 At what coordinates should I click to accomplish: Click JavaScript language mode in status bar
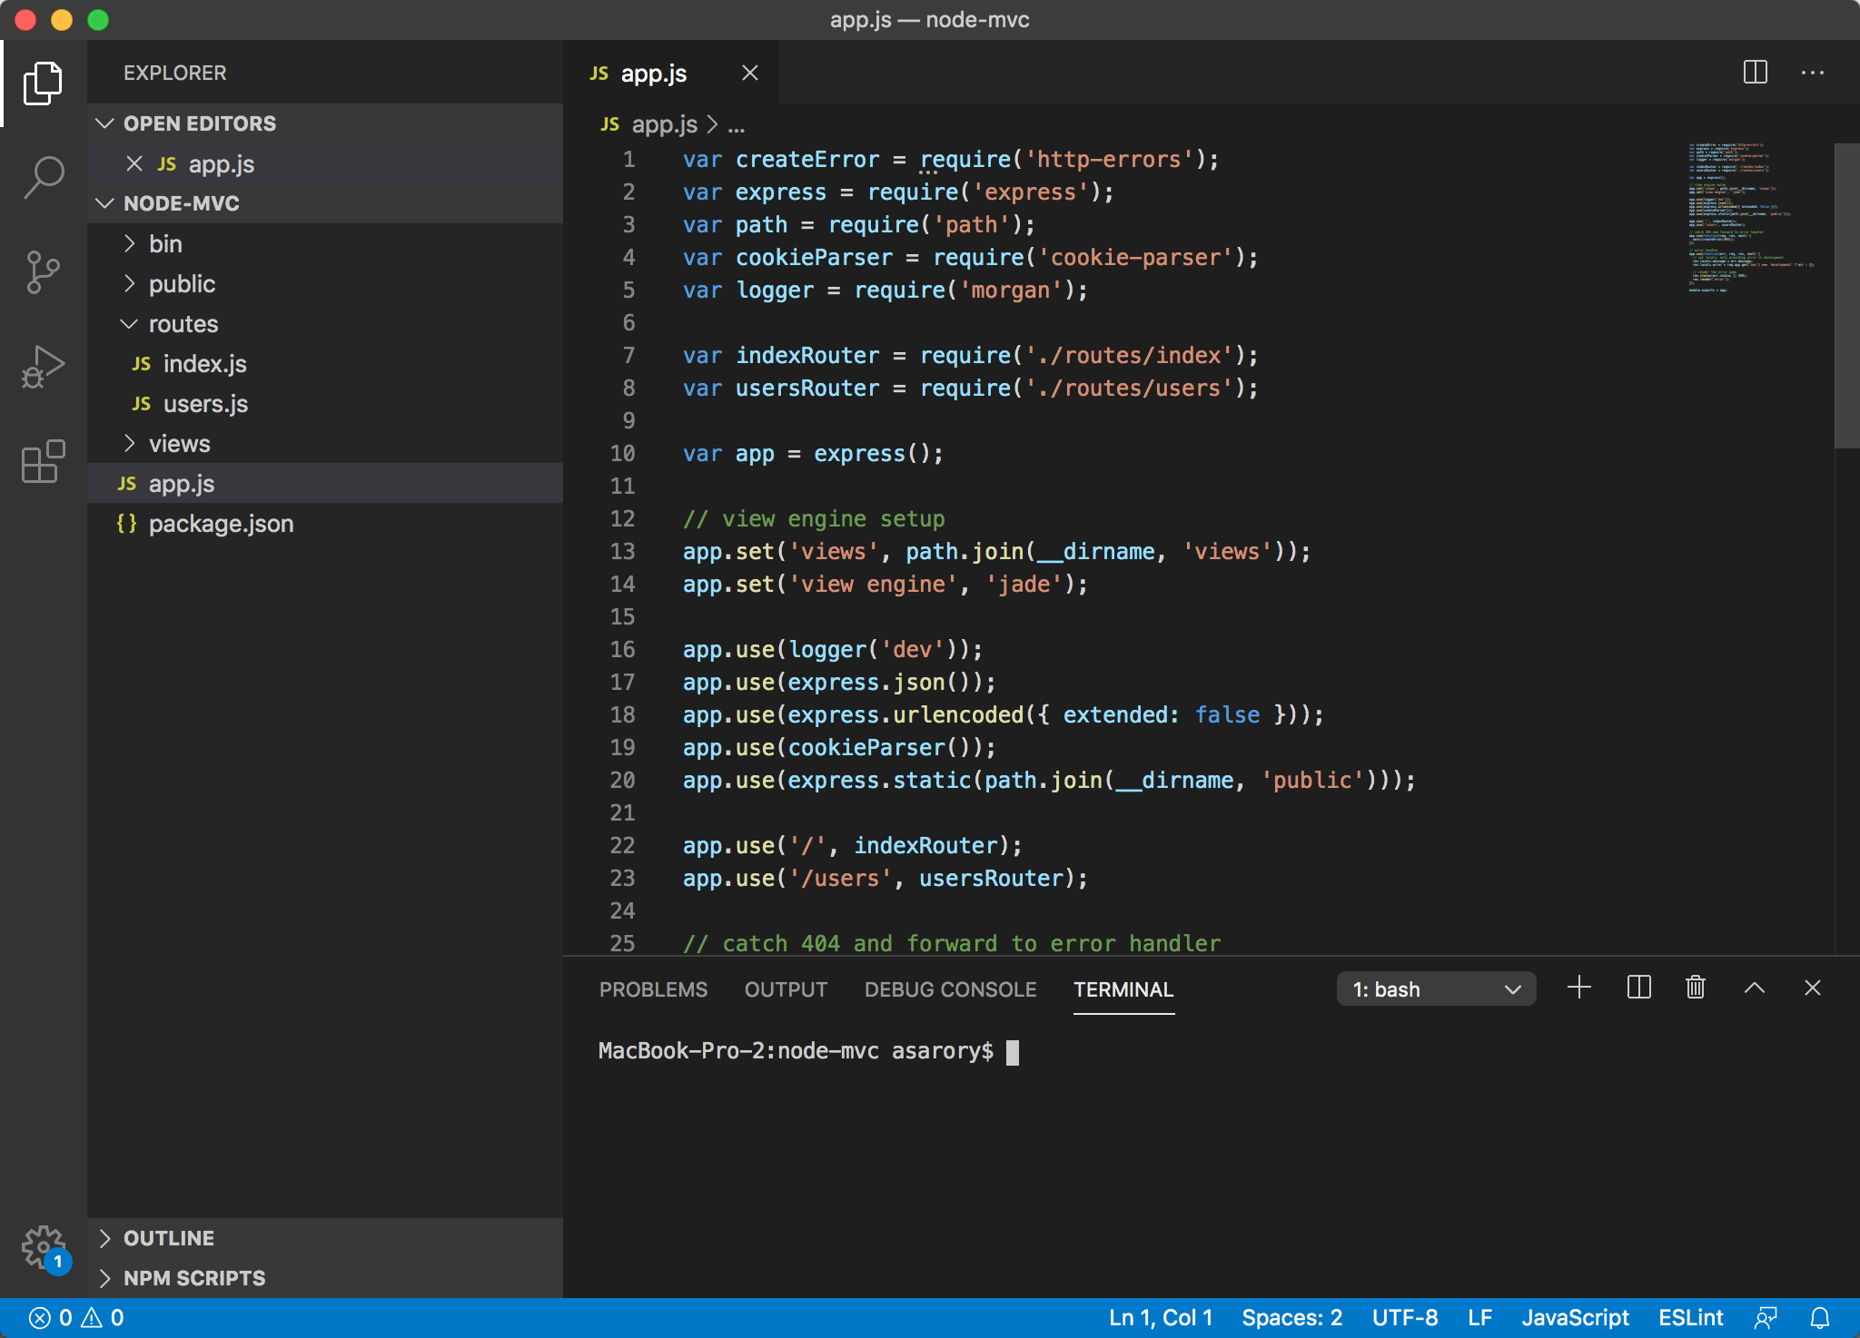click(1575, 1318)
